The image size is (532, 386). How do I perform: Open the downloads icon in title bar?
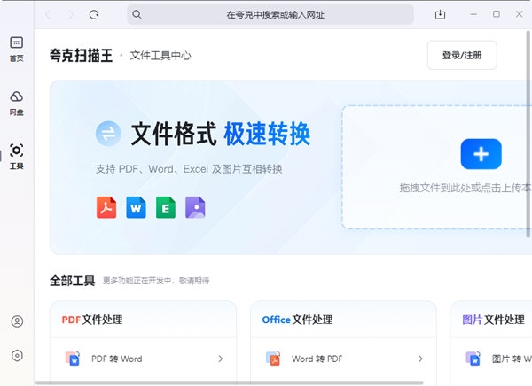click(440, 14)
